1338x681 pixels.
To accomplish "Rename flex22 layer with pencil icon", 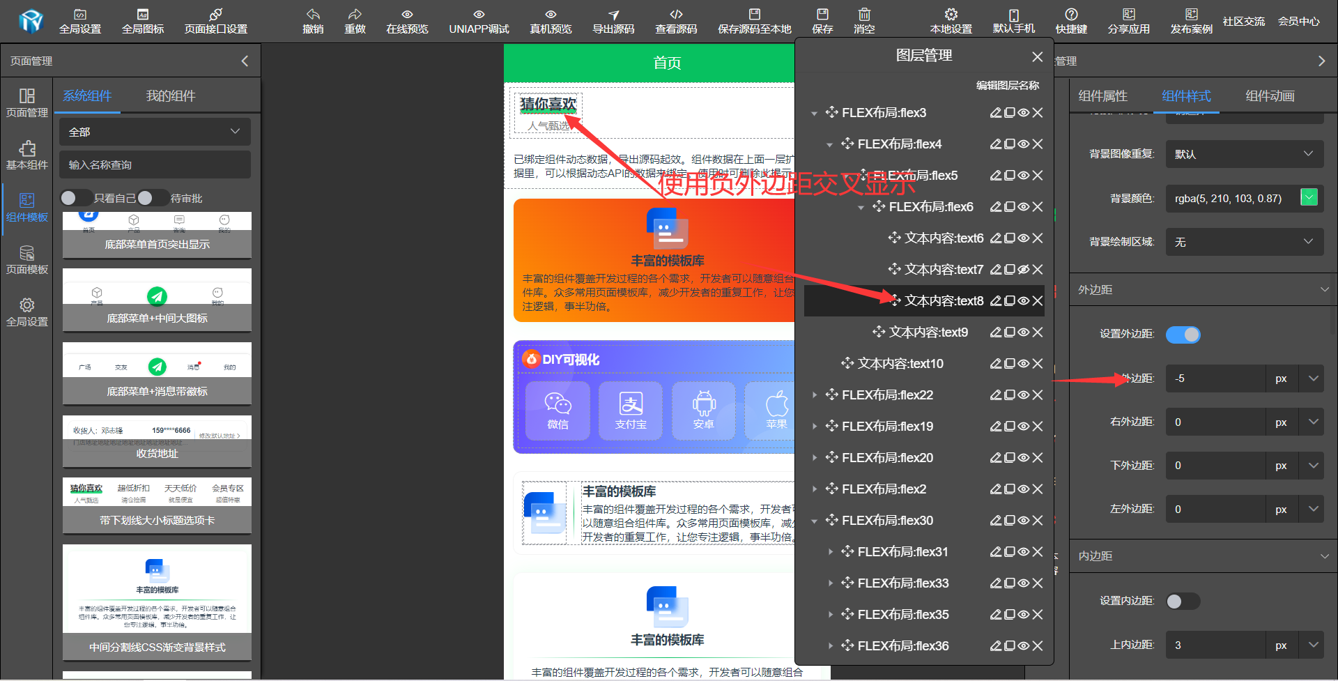I will pyautogui.click(x=996, y=395).
